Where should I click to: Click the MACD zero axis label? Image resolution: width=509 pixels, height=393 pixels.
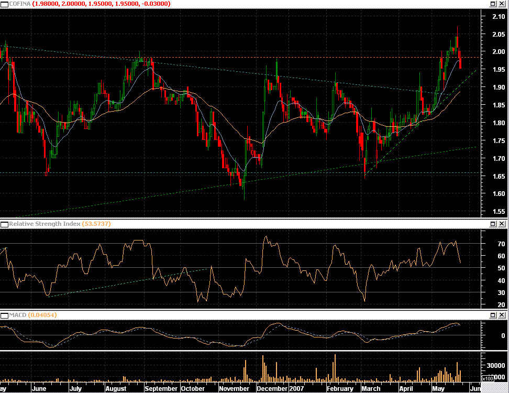coord(503,336)
